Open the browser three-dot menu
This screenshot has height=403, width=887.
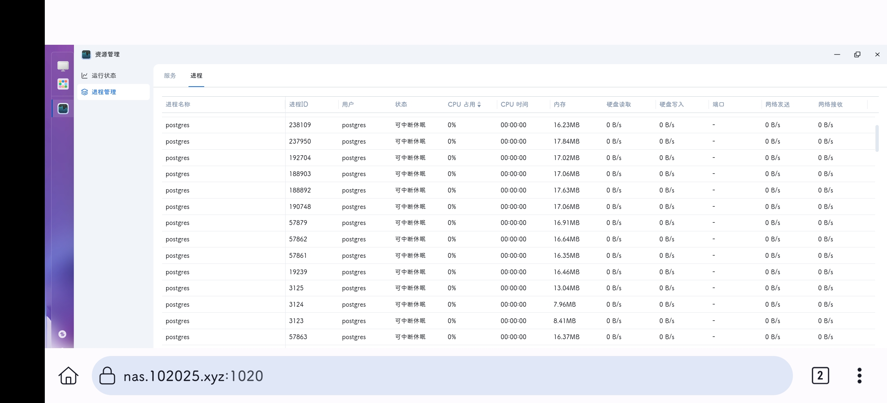click(859, 375)
